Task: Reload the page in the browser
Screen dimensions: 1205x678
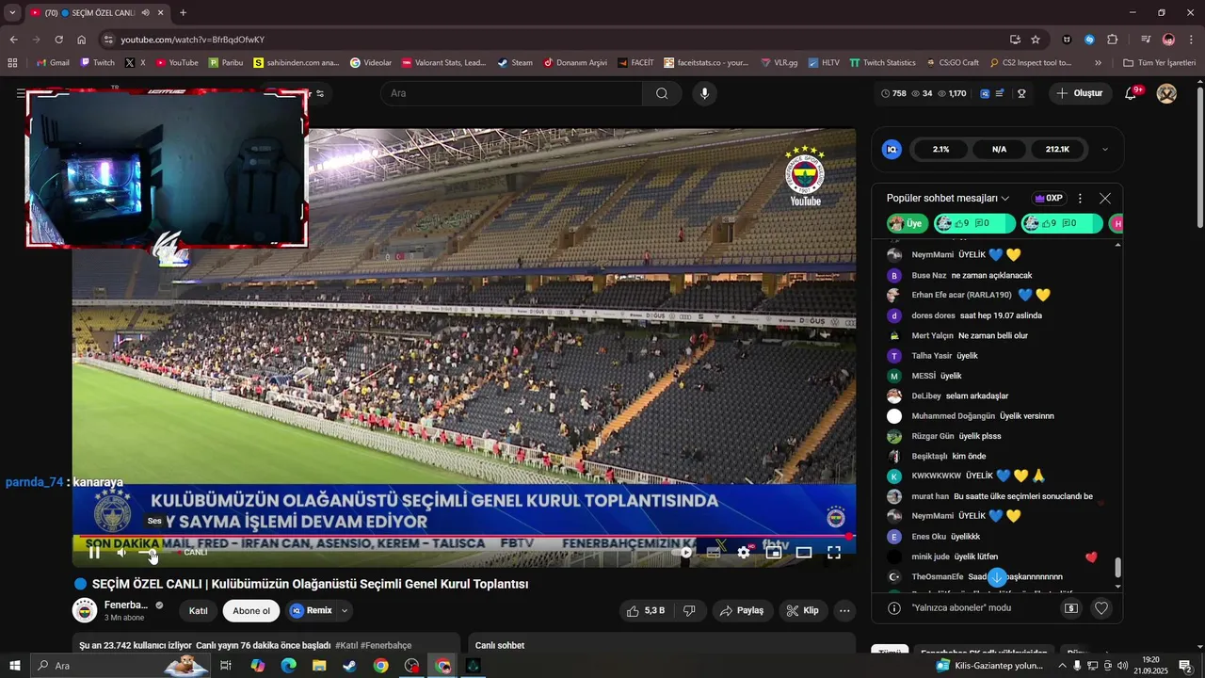Action: point(58,40)
